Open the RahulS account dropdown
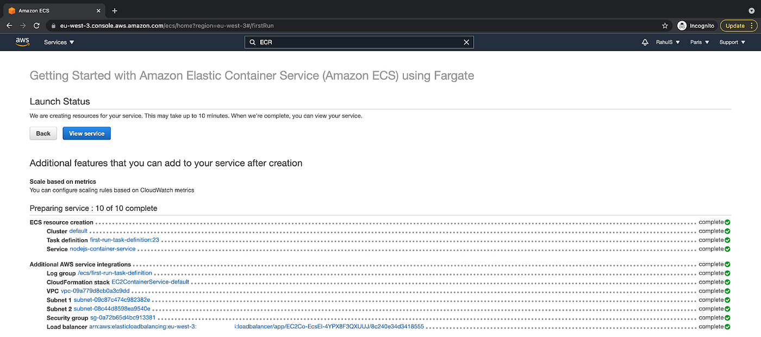Screen dimensions: 761x337 (668, 42)
